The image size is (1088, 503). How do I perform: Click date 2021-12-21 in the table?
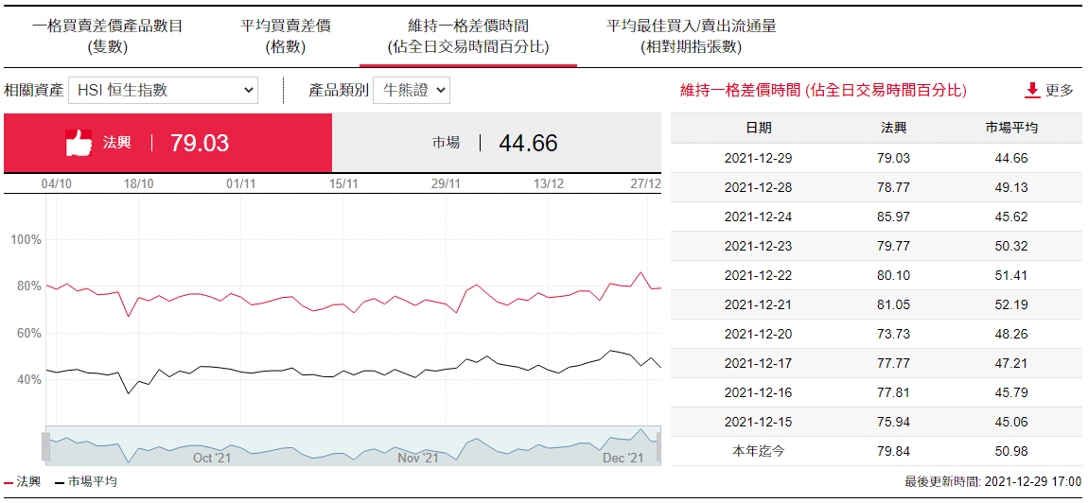pyautogui.click(x=758, y=304)
